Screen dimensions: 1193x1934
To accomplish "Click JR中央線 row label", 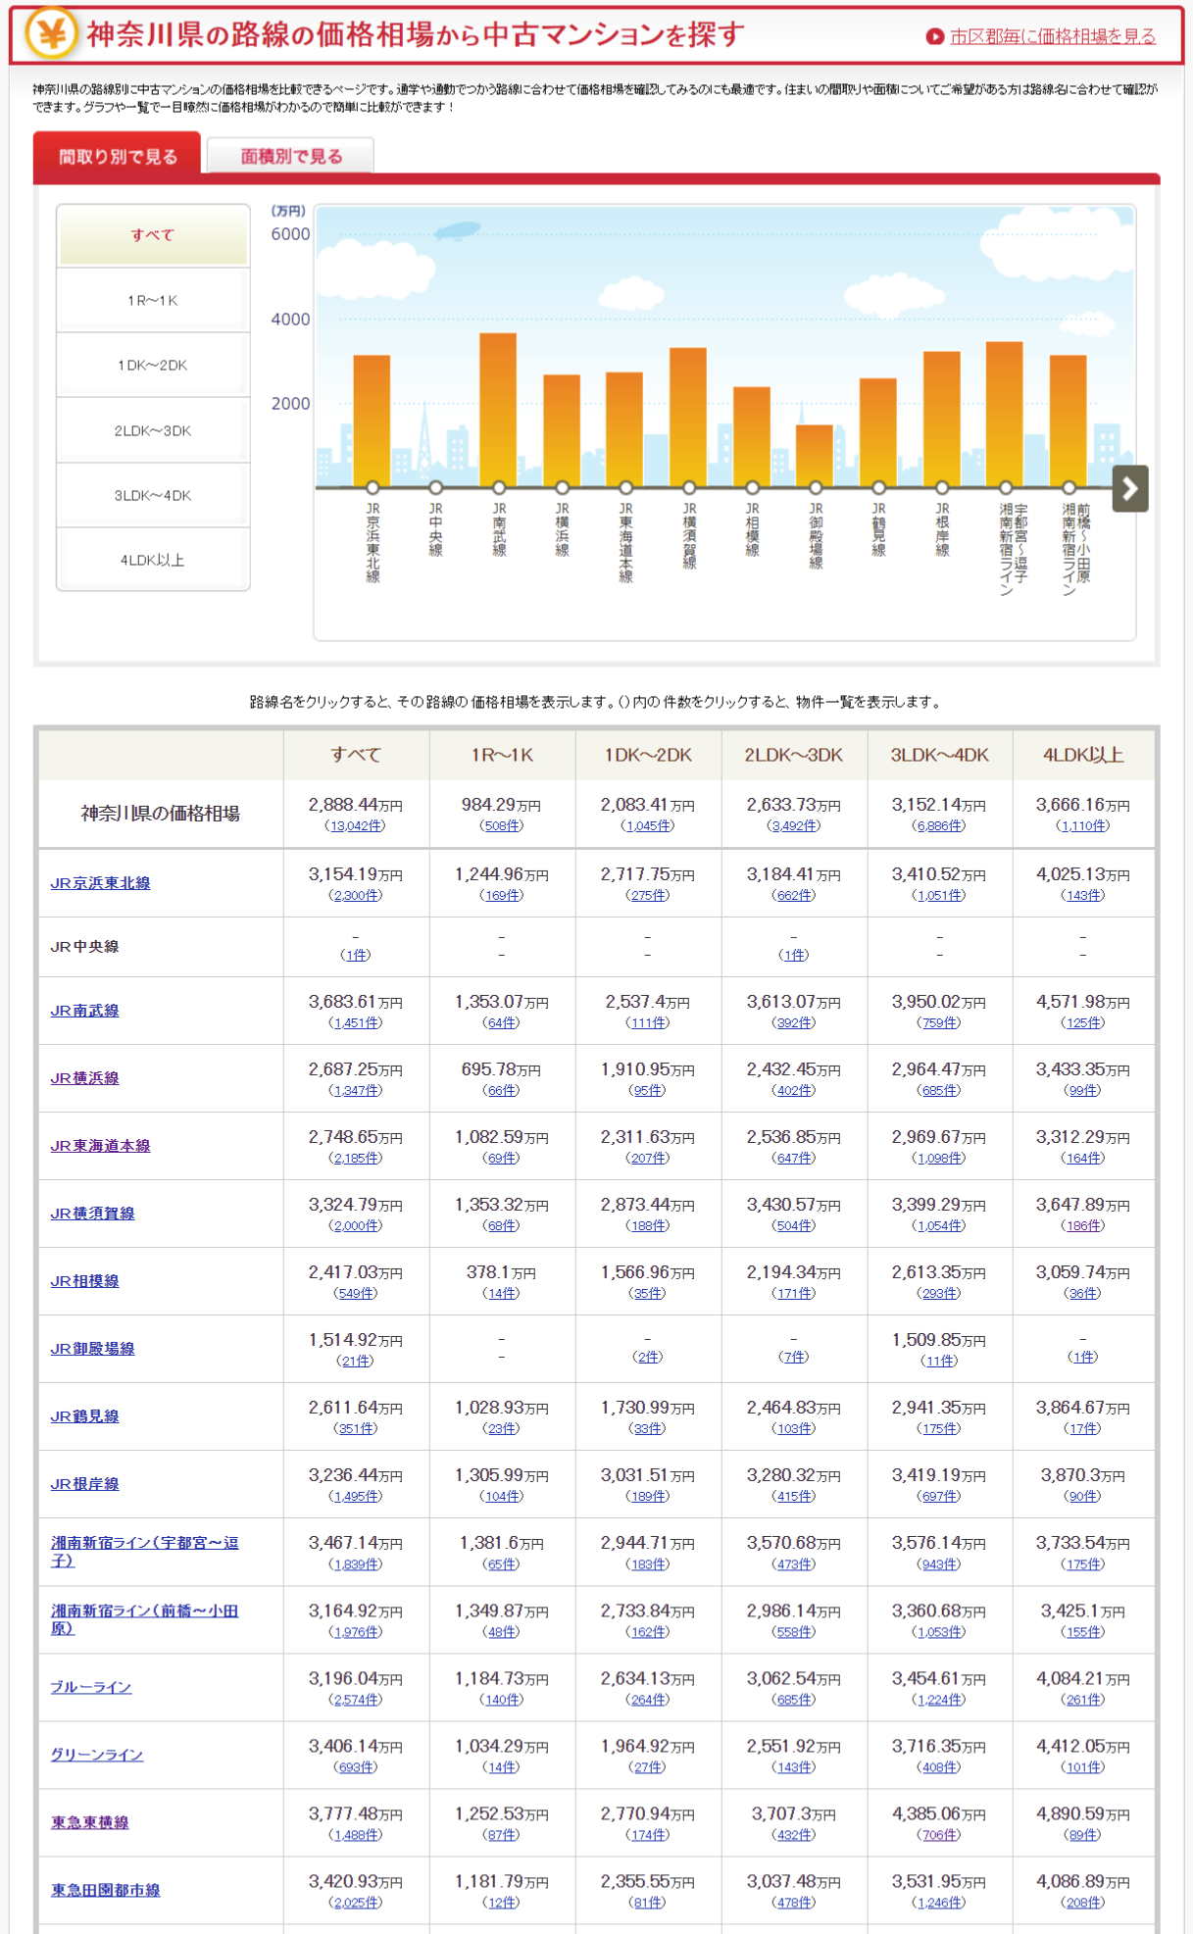I will [85, 946].
